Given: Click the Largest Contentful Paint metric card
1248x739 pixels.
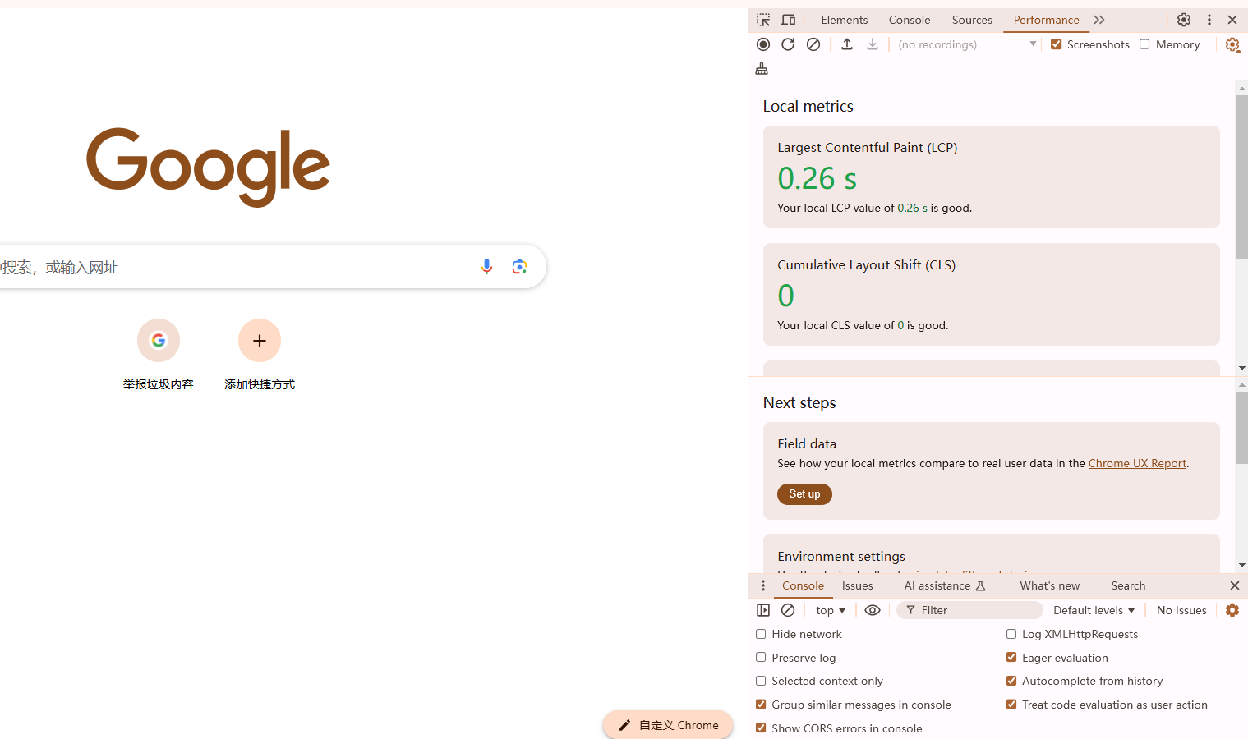Looking at the screenshot, I should coord(991,177).
